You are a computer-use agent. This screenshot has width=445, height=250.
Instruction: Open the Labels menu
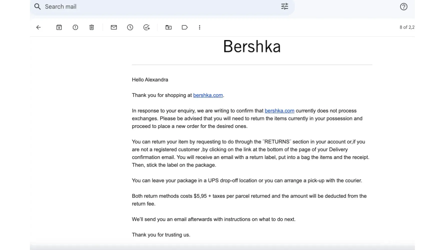185,27
